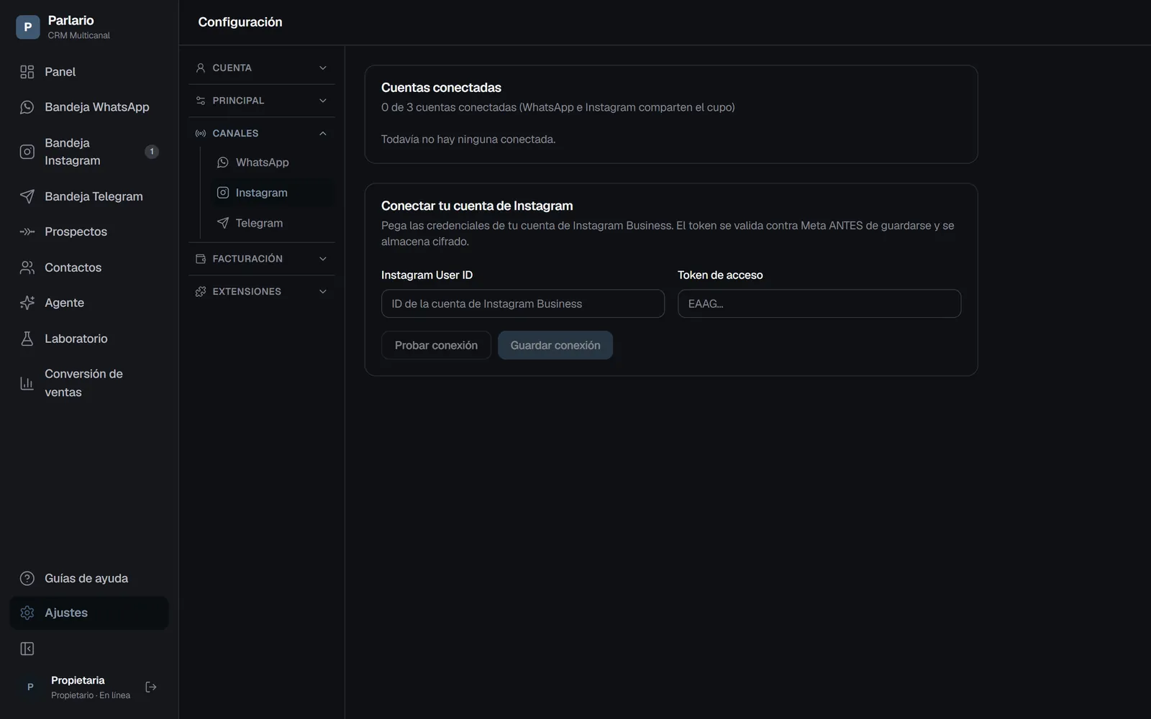Click the WhatsApp channel icon under Canales
Viewport: 1151px width, 719px height.
pos(223,162)
